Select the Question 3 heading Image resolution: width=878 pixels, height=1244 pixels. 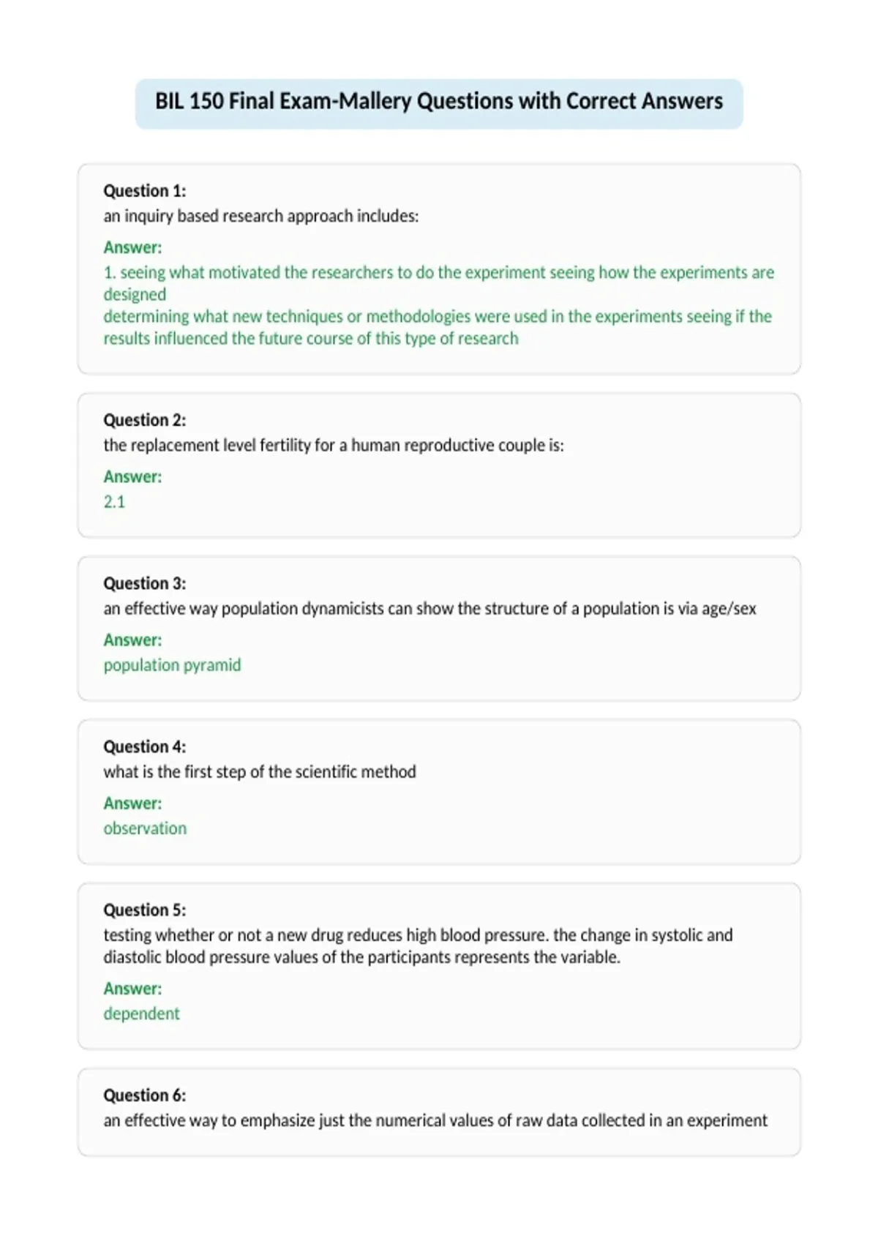[145, 583]
